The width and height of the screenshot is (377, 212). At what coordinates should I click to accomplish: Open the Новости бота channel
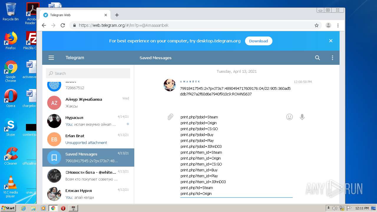point(88,175)
